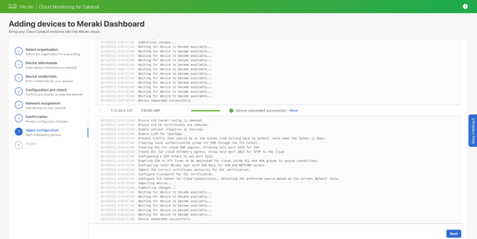Click log line 'Enable netconf (requires ip routing).'
The width and height of the screenshot is (477, 239).
[x=171, y=130]
